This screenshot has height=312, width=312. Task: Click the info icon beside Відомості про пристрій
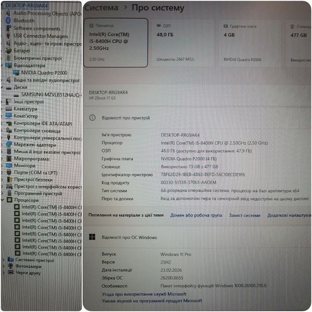93,118
